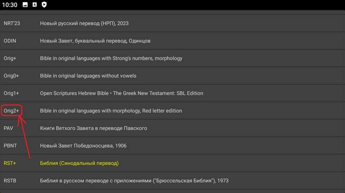Tap the letter A status bar icon
The image size is (345, 193).
click(x=35, y=5)
